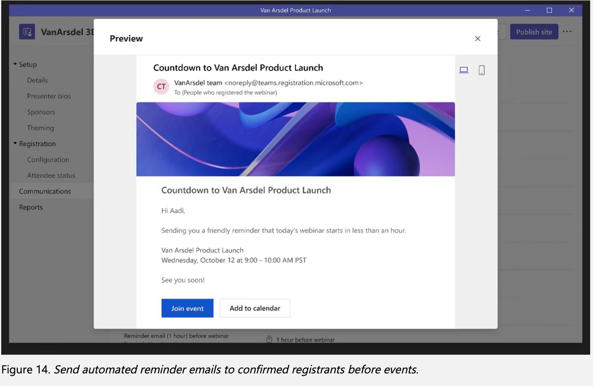The width and height of the screenshot is (593, 386).
Task: Close the Van Arsdel Product Launch window
Action: tap(571, 10)
